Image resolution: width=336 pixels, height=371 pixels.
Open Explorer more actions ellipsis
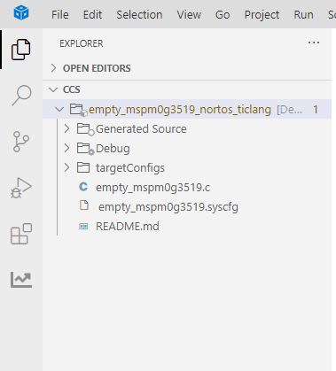(x=314, y=43)
